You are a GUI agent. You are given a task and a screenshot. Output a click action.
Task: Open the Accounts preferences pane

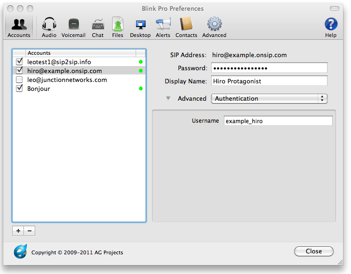pyautogui.click(x=19, y=27)
